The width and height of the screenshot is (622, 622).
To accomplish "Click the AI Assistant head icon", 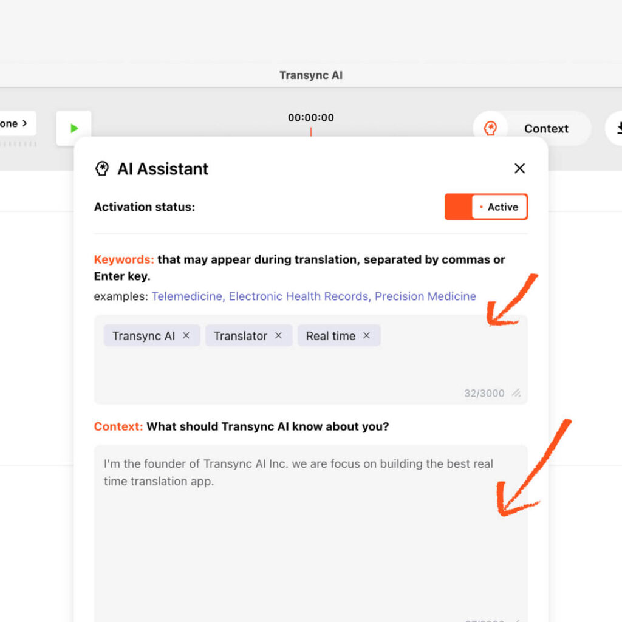I will coord(102,169).
